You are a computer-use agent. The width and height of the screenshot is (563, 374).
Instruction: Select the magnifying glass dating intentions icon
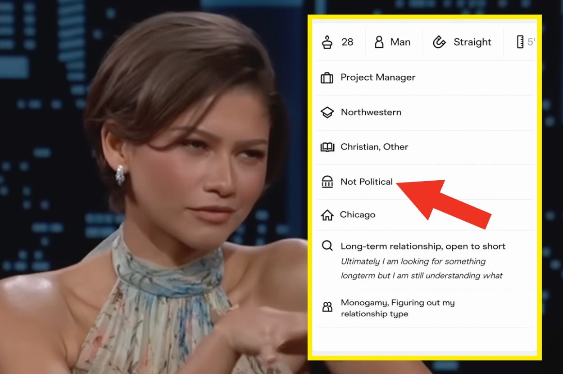(x=327, y=246)
